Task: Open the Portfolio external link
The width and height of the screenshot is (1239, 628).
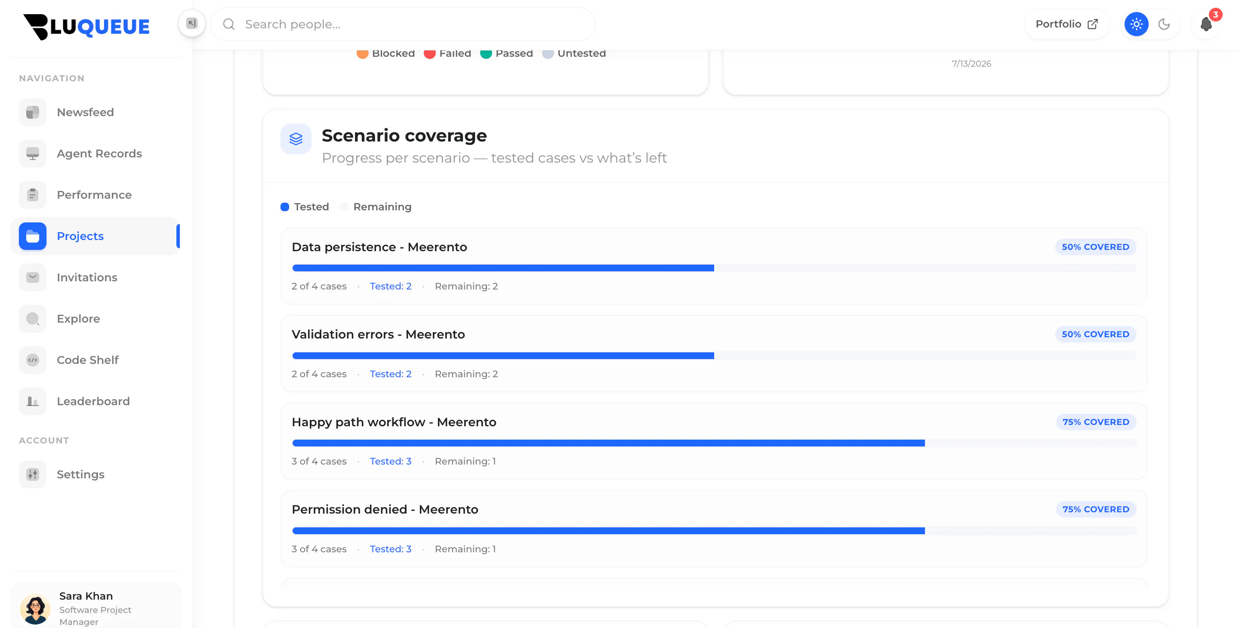Action: [x=1066, y=24]
